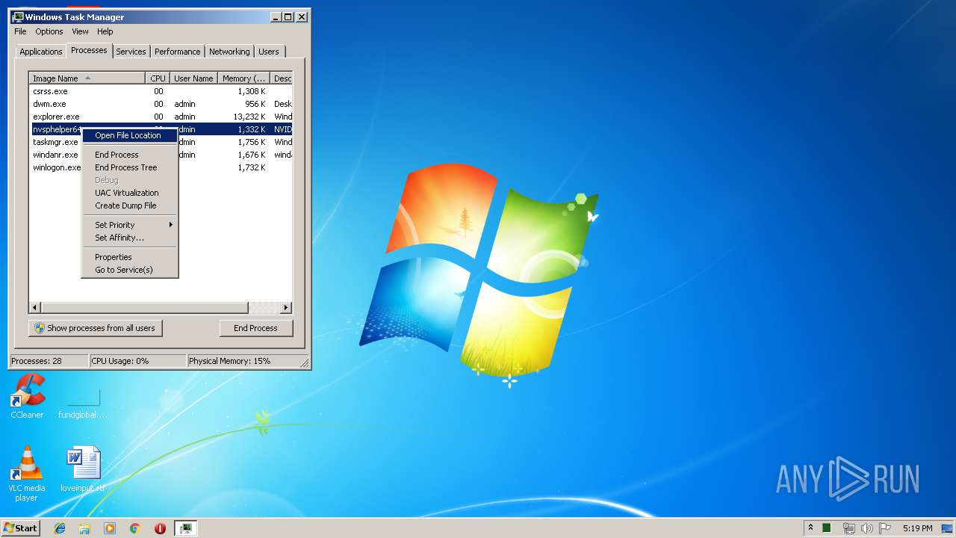Select the dwm.exe process row

coord(161,104)
